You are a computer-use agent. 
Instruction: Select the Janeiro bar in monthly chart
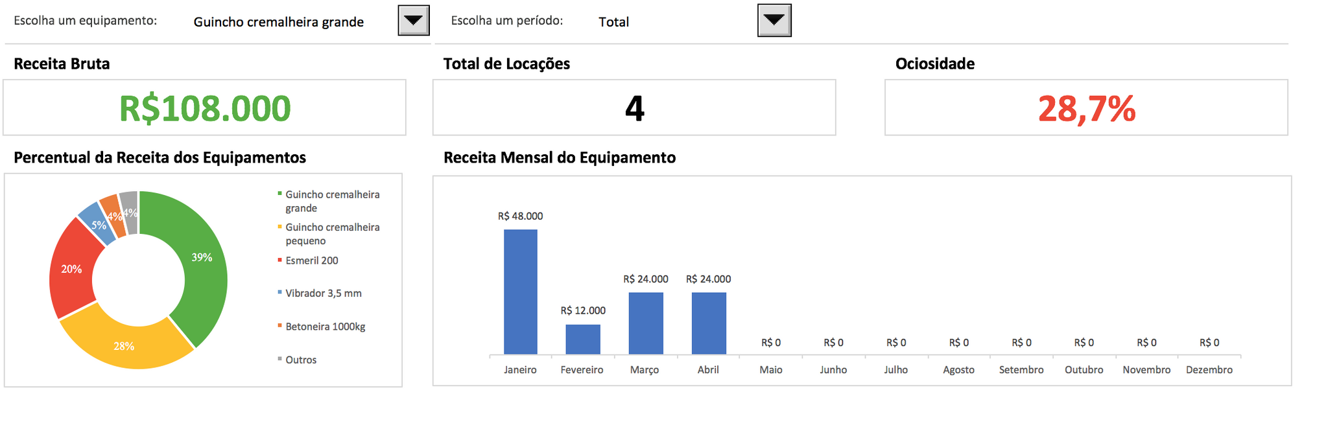520,292
